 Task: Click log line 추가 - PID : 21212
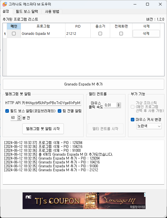tap(51, 170)
